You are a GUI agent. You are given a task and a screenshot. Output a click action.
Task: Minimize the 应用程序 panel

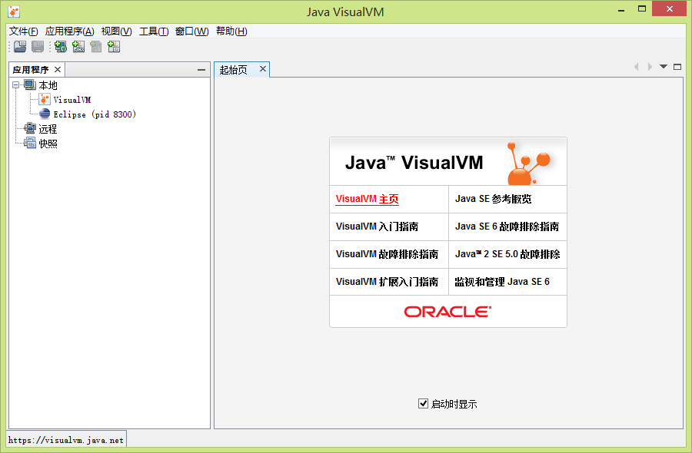pos(201,70)
